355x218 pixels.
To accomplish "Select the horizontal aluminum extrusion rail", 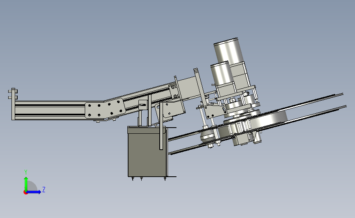I will coord(50,110).
